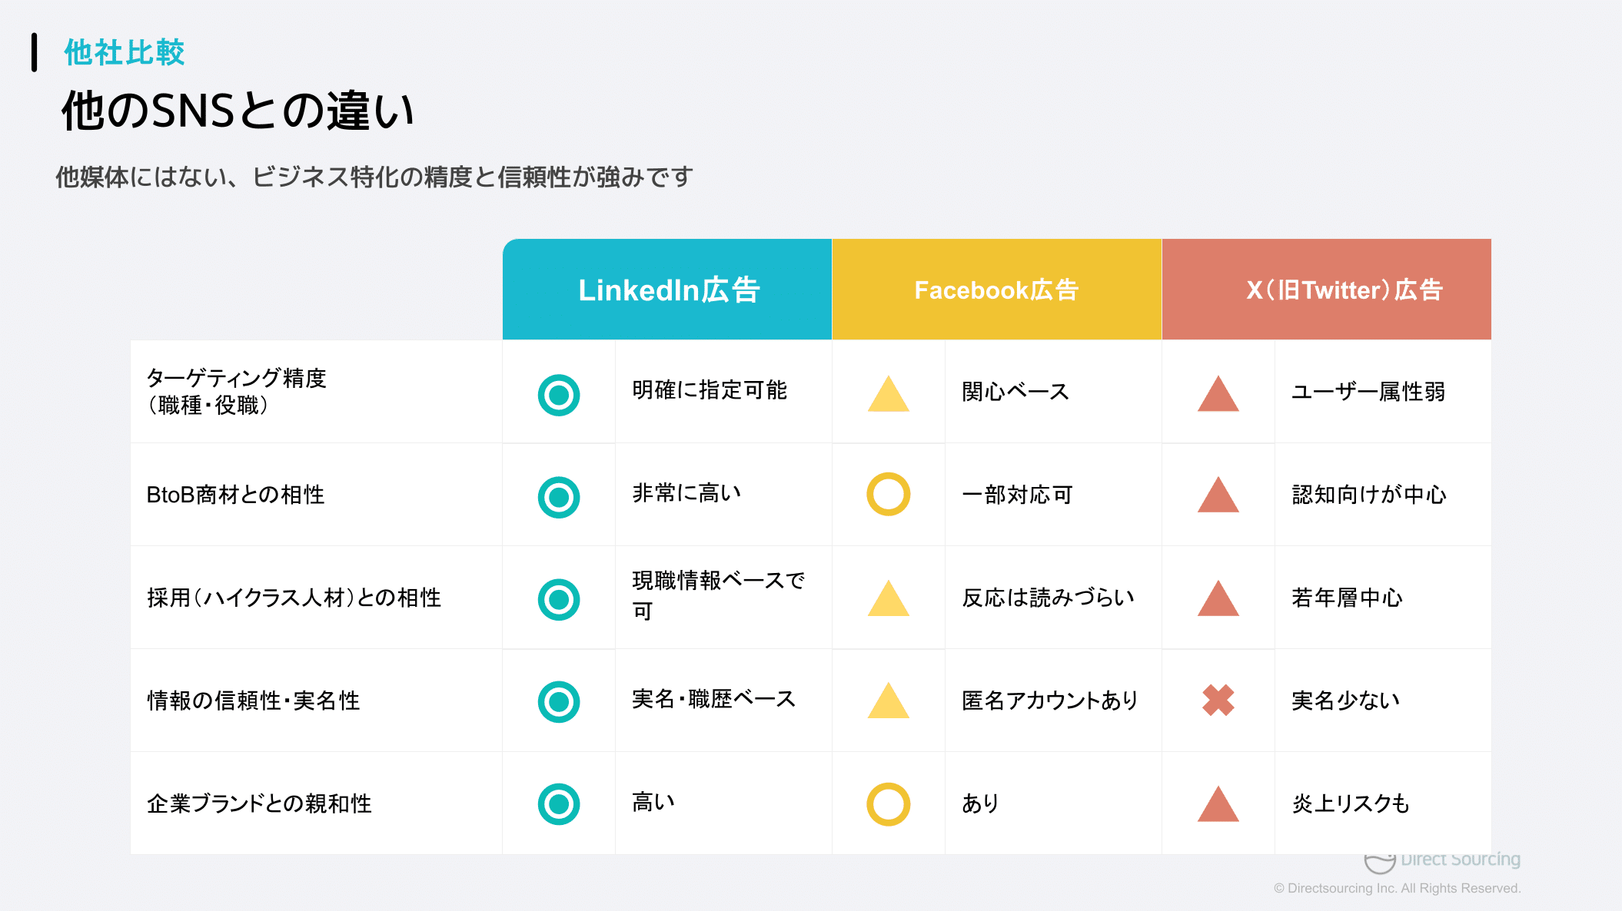Click the double-circle icon in the ターゲティング精度 row
The height and width of the screenshot is (911, 1622).
click(x=559, y=395)
